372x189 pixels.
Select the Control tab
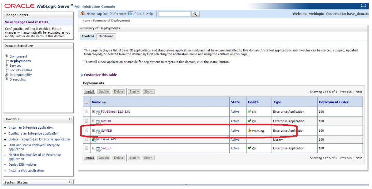coord(88,36)
